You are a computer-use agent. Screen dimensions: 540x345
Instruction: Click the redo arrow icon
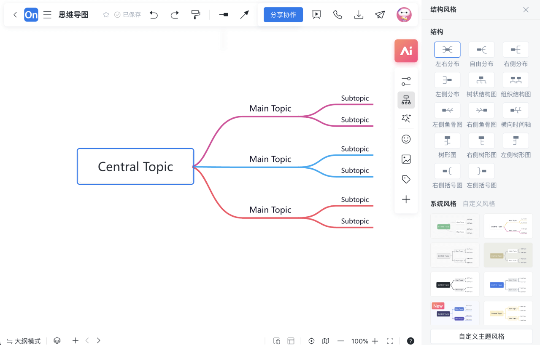[175, 15]
